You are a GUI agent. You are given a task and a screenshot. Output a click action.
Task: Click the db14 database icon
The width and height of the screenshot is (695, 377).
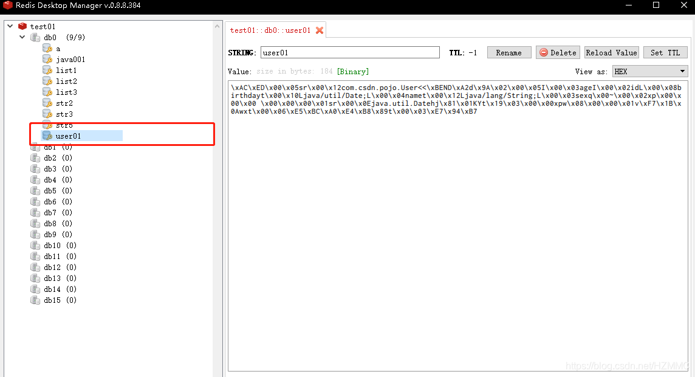35,289
